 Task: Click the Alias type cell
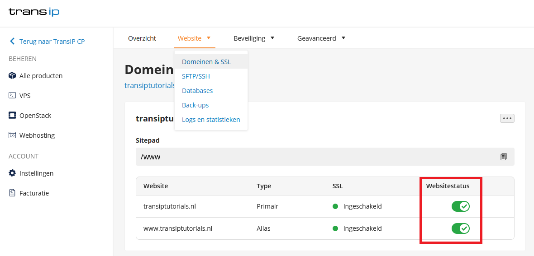[x=263, y=228]
